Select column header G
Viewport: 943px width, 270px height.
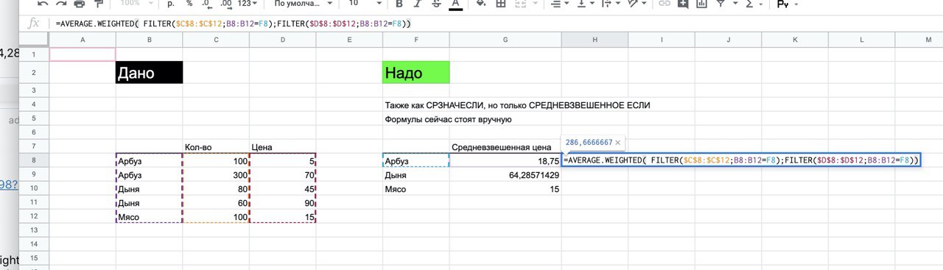pyautogui.click(x=505, y=39)
